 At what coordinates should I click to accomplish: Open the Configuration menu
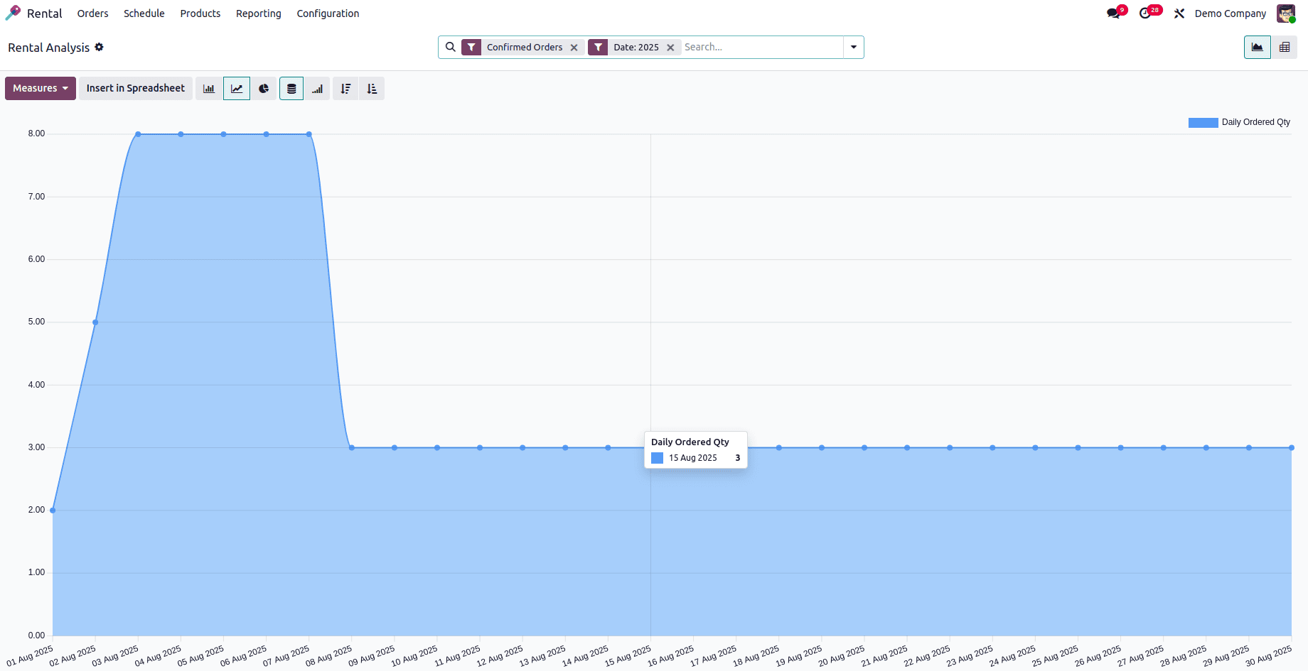pyautogui.click(x=328, y=13)
